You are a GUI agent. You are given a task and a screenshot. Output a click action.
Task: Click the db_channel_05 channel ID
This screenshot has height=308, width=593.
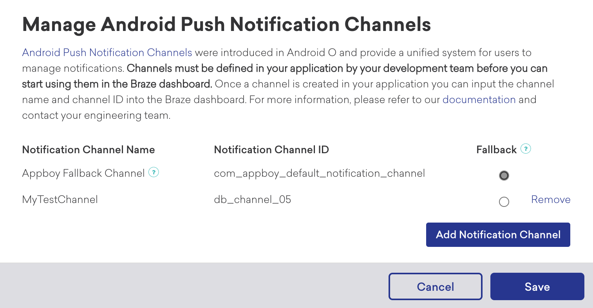coord(253,199)
